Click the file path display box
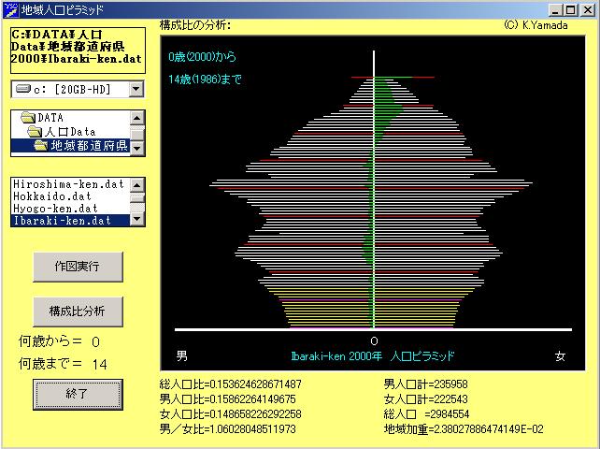Image resolution: width=600 pixels, height=449 pixels. [x=78, y=51]
